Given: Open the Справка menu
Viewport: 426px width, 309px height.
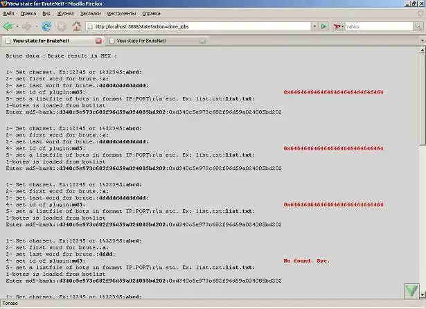Looking at the screenshot, I should pyautogui.click(x=151, y=13).
